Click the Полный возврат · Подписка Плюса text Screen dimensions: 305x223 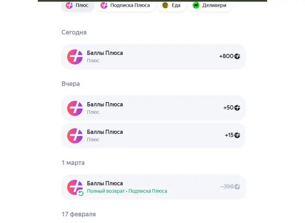(x=127, y=191)
